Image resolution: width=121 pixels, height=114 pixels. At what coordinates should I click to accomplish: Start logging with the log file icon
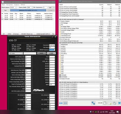coord(110,103)
